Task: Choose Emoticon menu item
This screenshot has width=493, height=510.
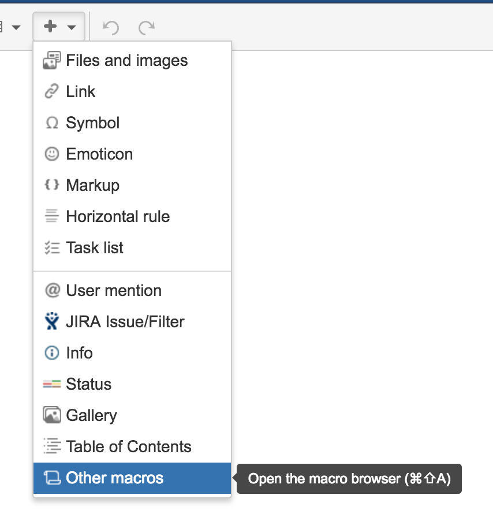Action: click(x=132, y=154)
